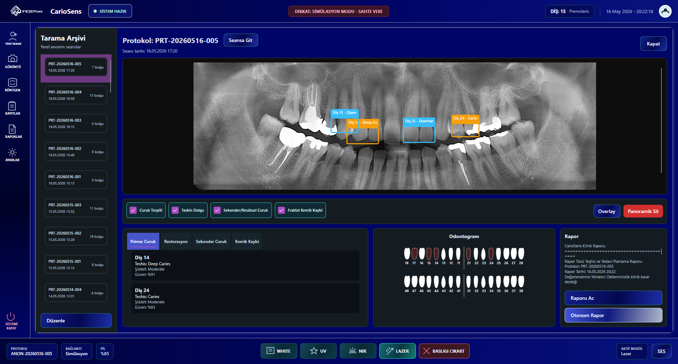Select the LAZER mode
678x364 pixels.
(398, 351)
